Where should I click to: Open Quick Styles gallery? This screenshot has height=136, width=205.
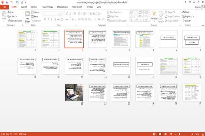(x=161, y=17)
